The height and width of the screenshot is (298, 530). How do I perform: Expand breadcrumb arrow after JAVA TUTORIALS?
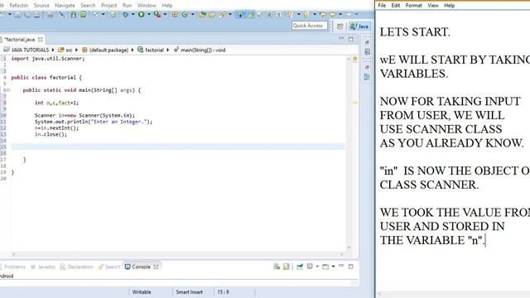[53, 50]
